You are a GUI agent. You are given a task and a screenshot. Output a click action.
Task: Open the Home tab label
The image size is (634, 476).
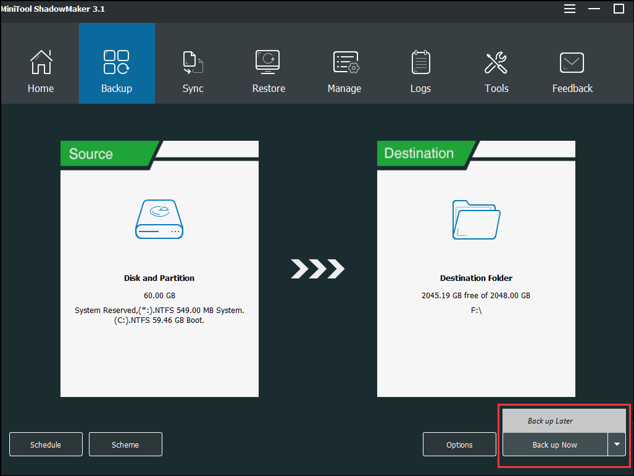(40, 88)
